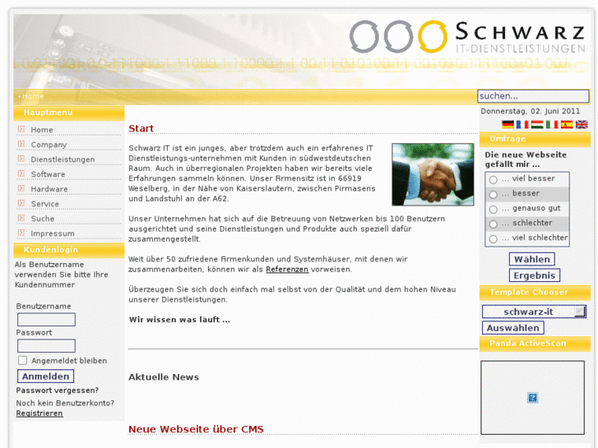This screenshot has height=448, width=598.
Task: Click the bullet icon beside Software
Action: 21,173
